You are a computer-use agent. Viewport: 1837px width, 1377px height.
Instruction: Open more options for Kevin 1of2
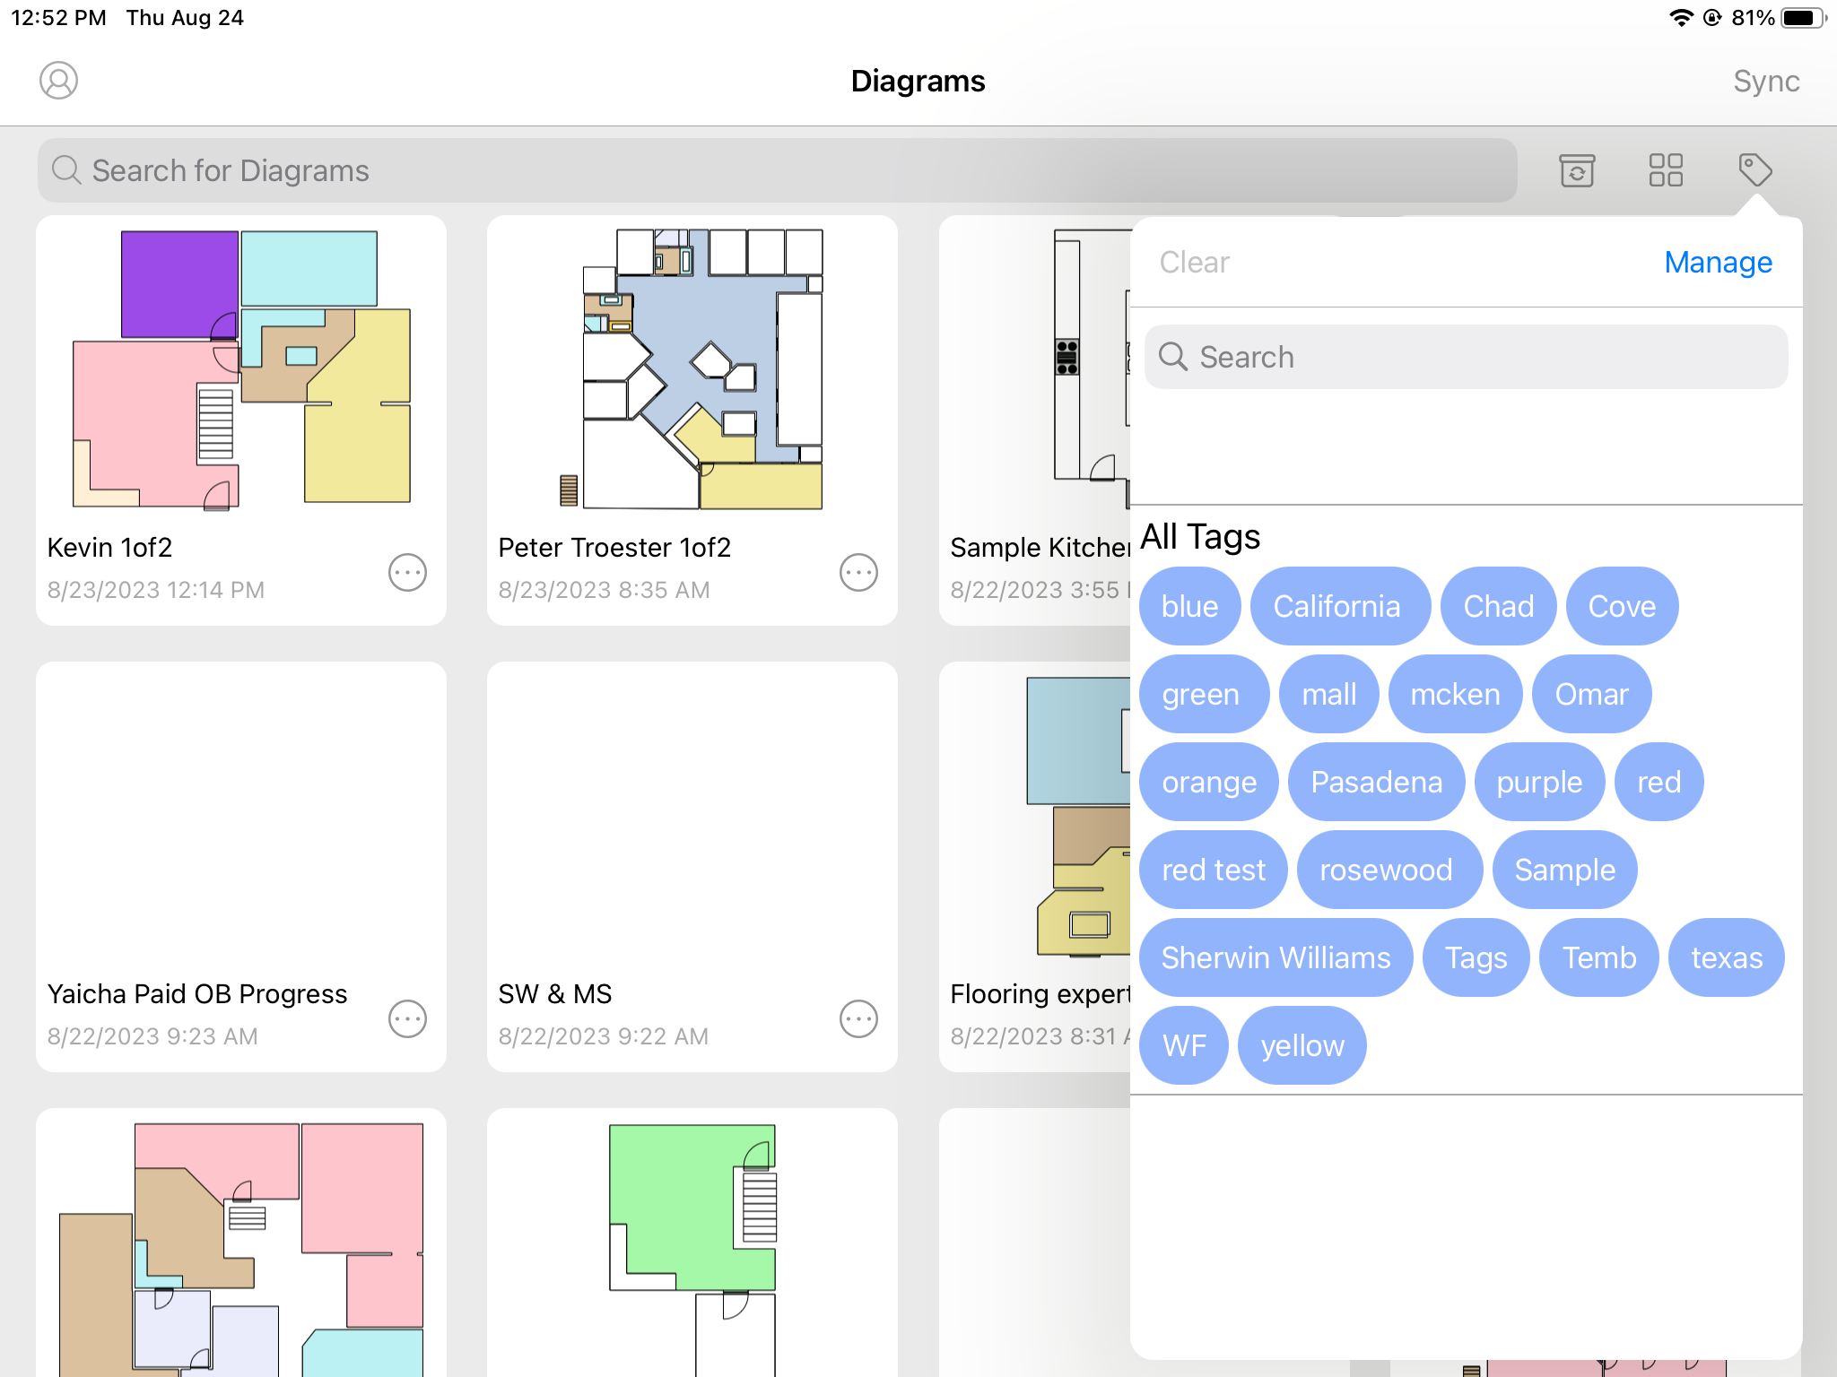[x=407, y=572]
